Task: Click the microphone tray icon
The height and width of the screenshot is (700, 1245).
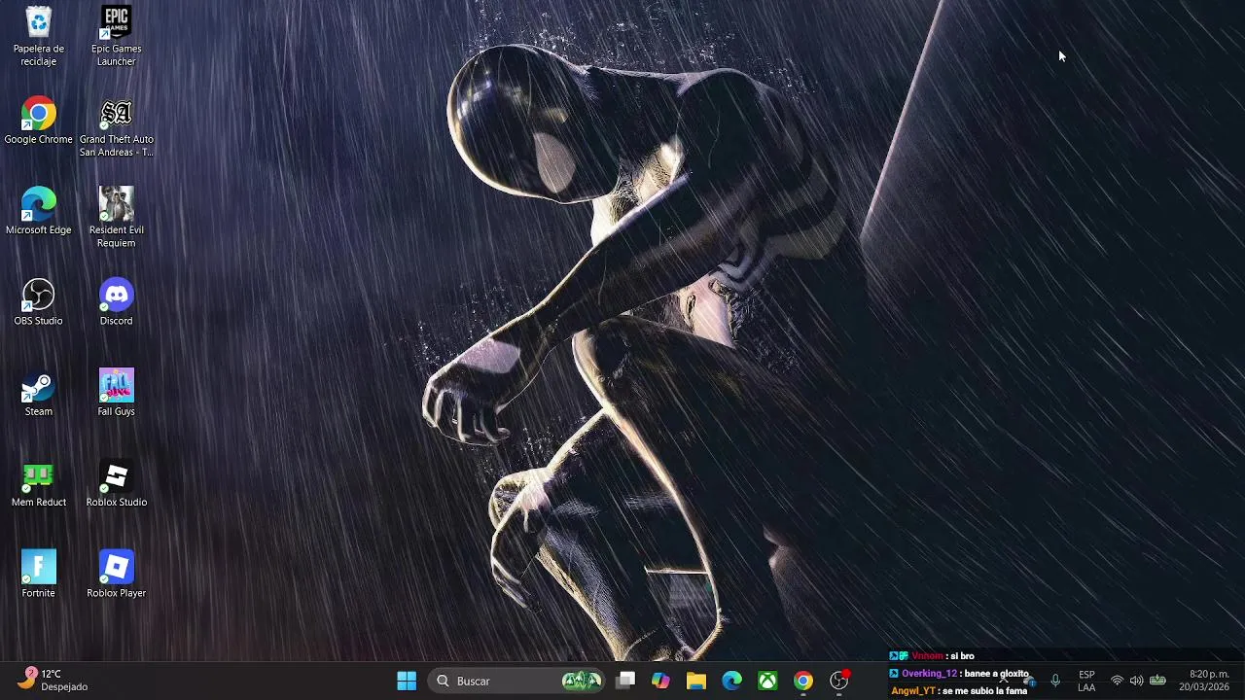Action: (1055, 681)
